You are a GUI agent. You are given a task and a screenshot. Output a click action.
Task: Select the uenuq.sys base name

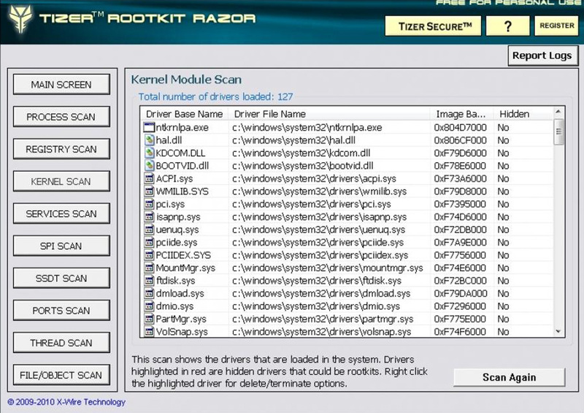(177, 230)
